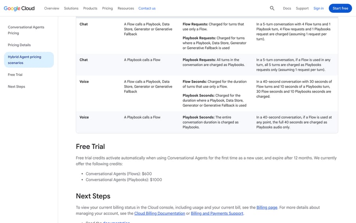
Task: Click 'Flow Seconds:' text in table
Action: pos(195,82)
